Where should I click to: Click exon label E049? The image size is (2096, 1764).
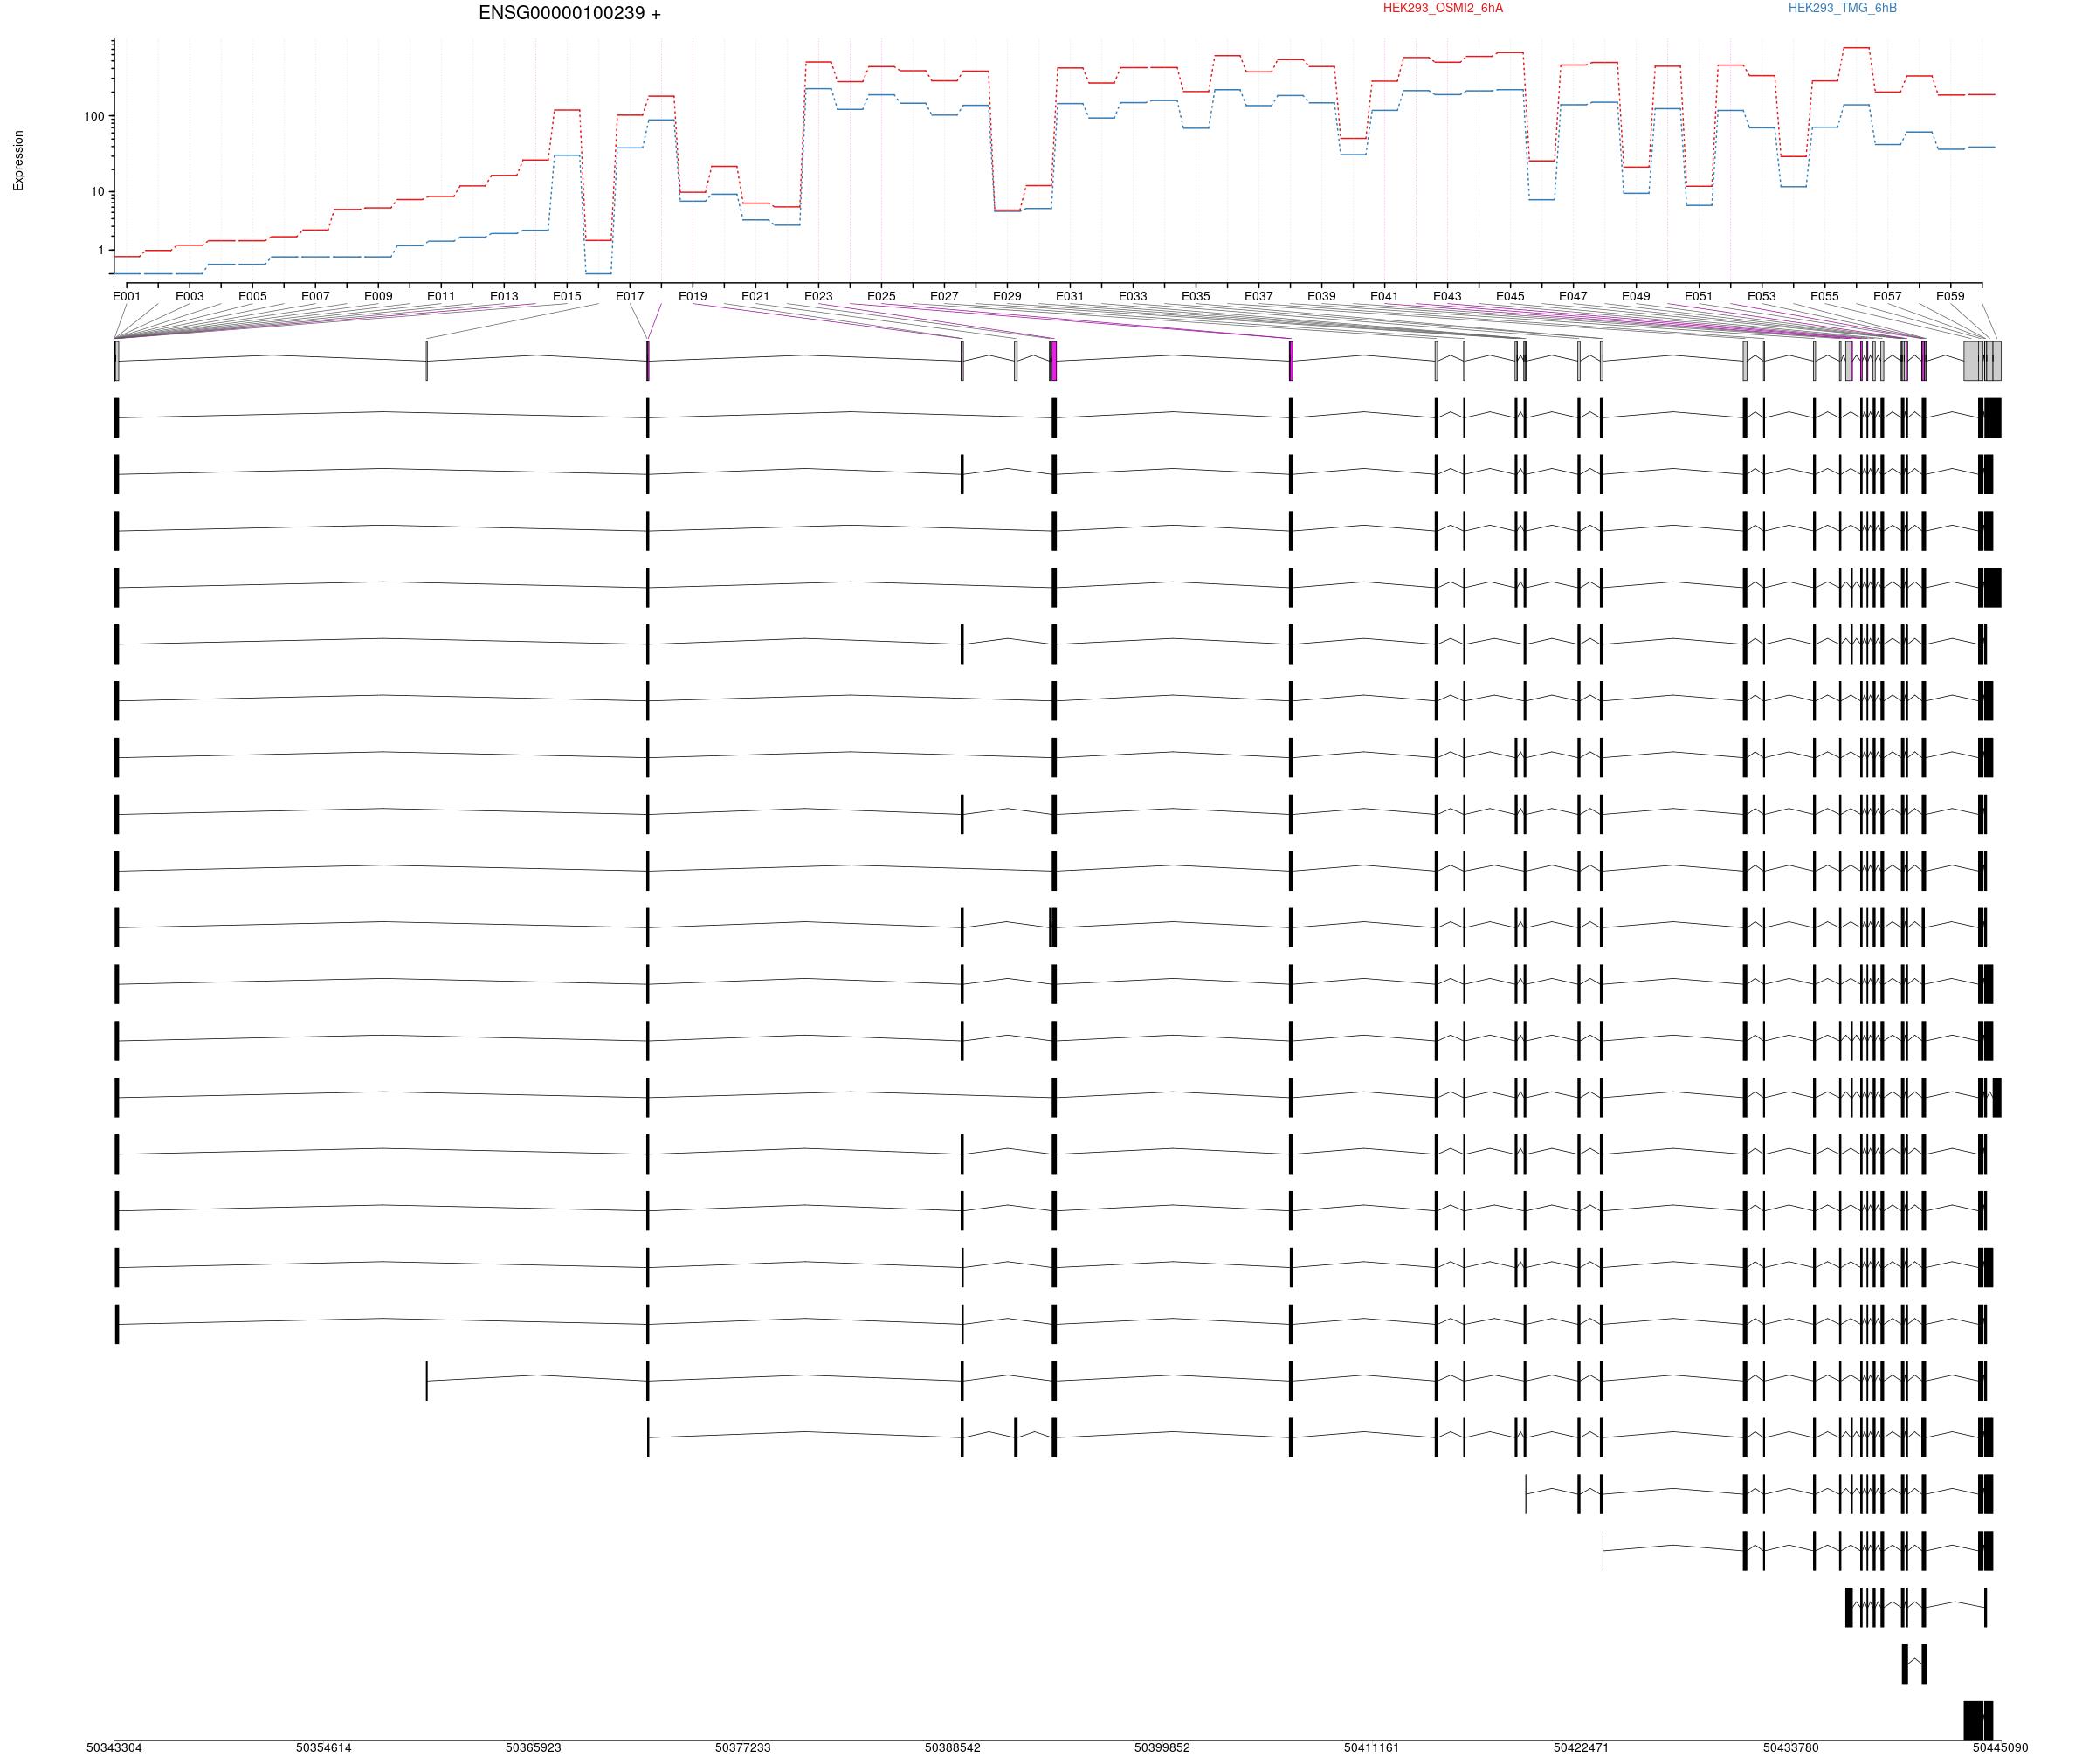(x=1636, y=296)
